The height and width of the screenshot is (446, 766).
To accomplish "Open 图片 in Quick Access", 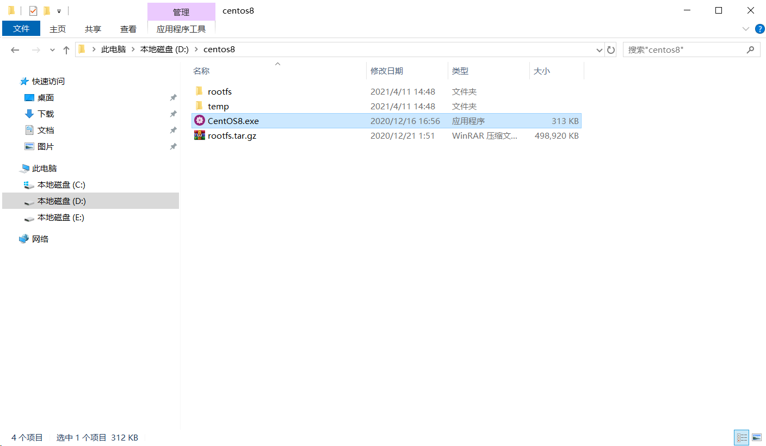I will pos(46,147).
